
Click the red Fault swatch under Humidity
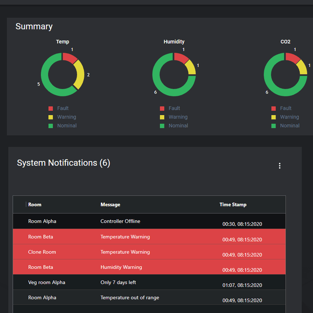[162, 108]
